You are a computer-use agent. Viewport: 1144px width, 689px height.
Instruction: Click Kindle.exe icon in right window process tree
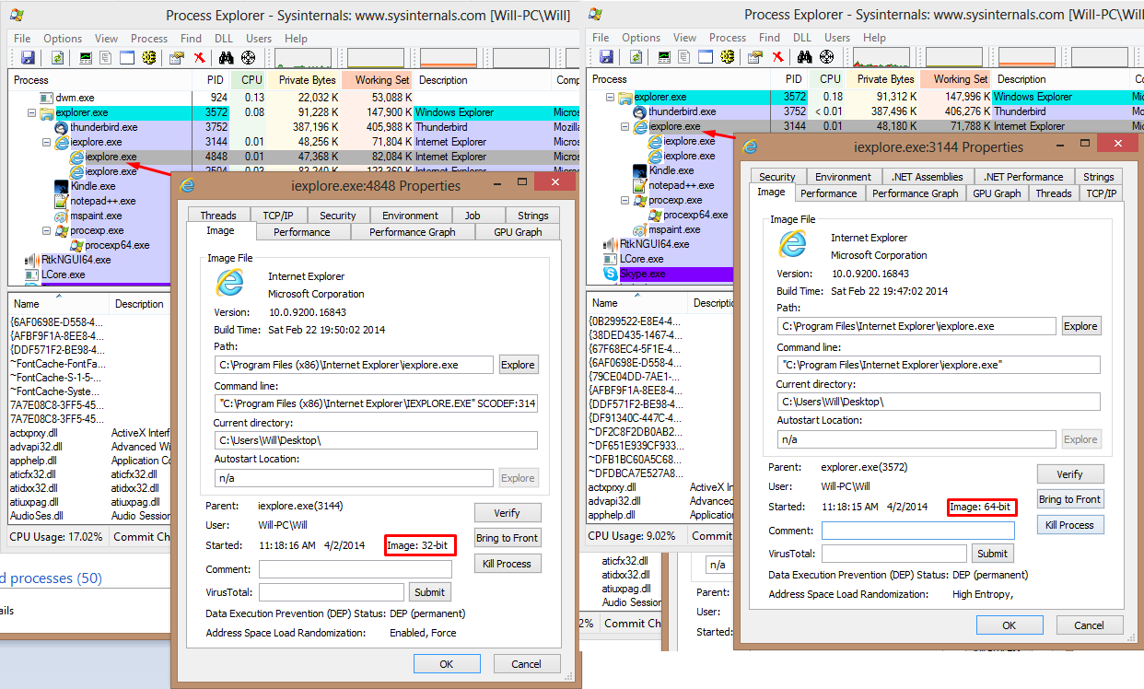point(640,170)
